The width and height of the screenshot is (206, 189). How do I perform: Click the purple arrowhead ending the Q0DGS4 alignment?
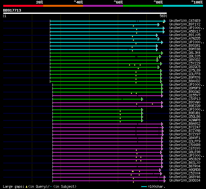pos(165,181)
